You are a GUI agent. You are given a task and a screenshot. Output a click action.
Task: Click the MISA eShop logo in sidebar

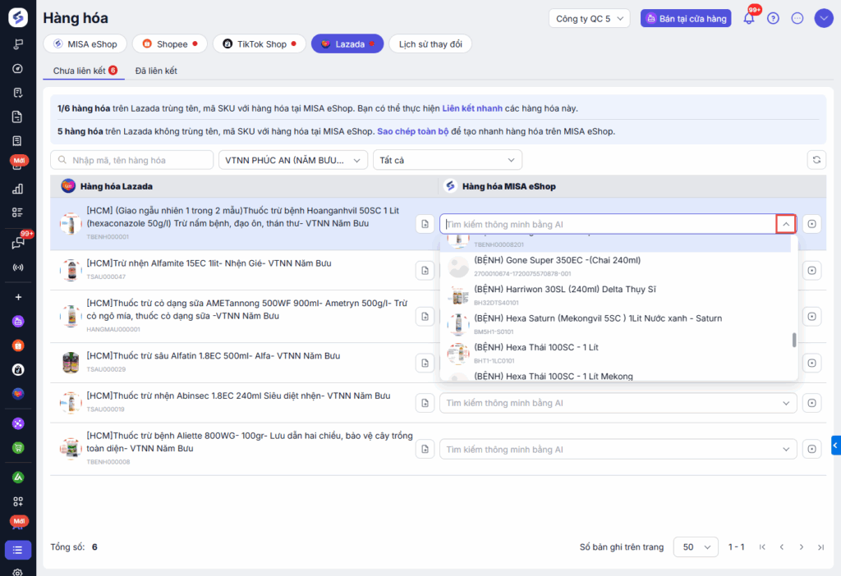pyautogui.click(x=18, y=17)
